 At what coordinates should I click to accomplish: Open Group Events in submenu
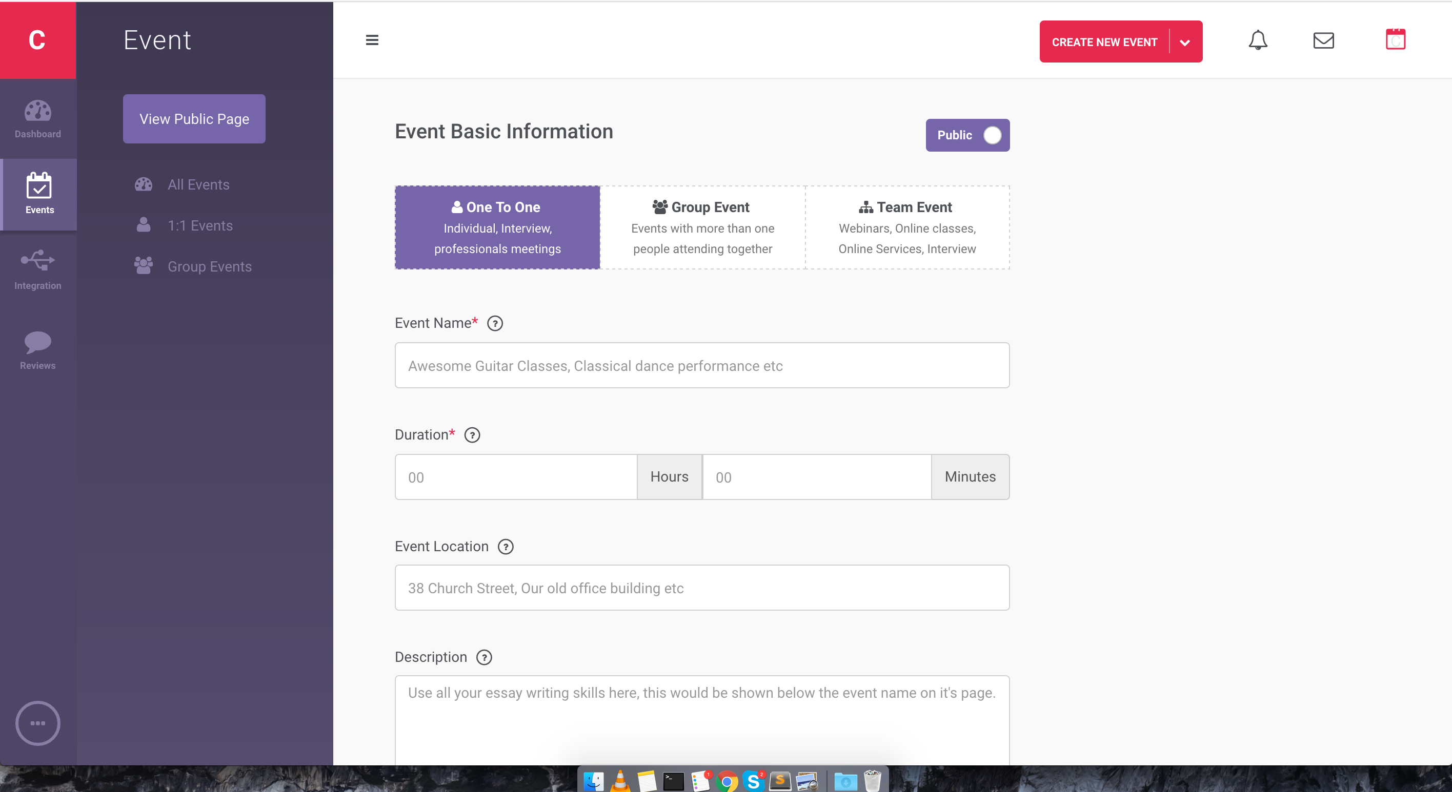(x=209, y=266)
